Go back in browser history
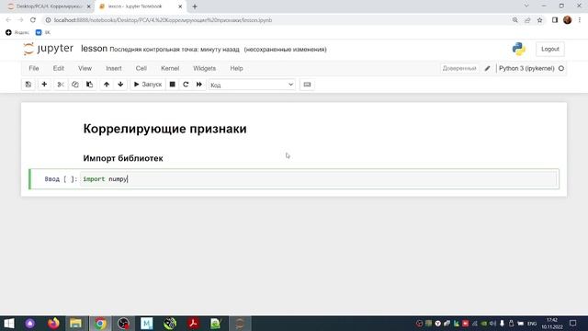The width and height of the screenshot is (588, 331). tap(8, 20)
